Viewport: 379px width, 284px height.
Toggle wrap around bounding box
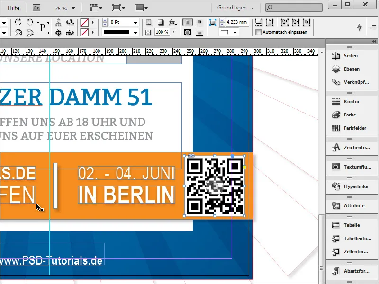[x=199, y=22]
